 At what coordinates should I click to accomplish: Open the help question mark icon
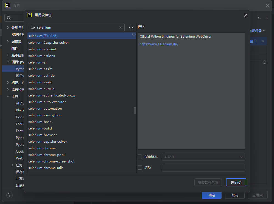click(x=9, y=195)
